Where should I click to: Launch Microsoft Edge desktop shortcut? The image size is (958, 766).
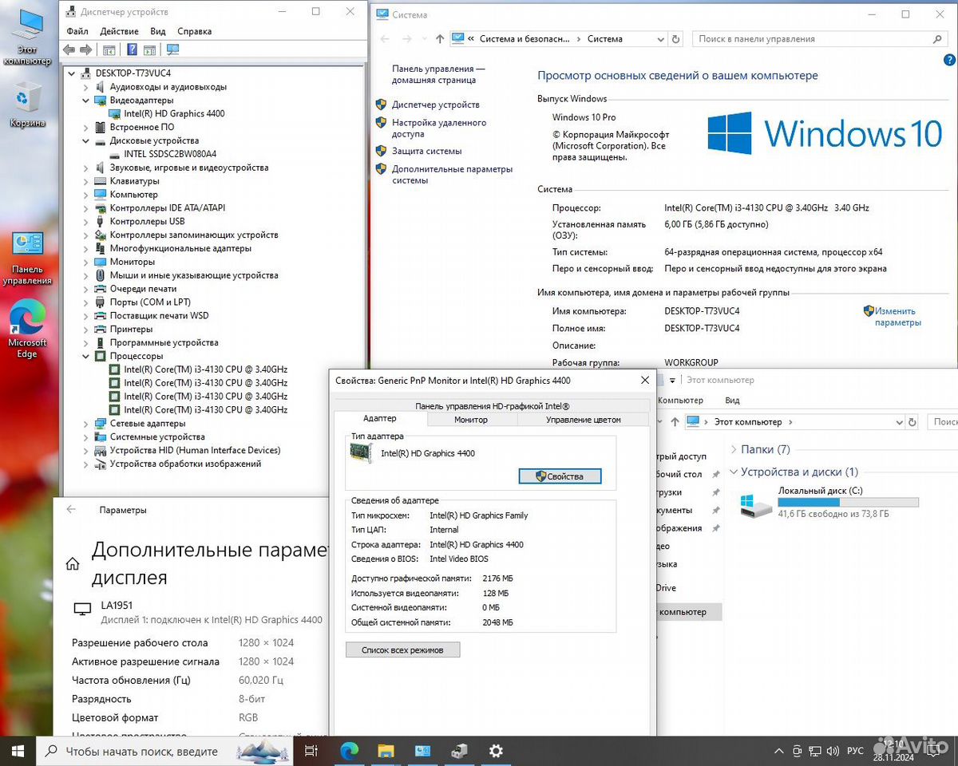pyautogui.click(x=27, y=329)
